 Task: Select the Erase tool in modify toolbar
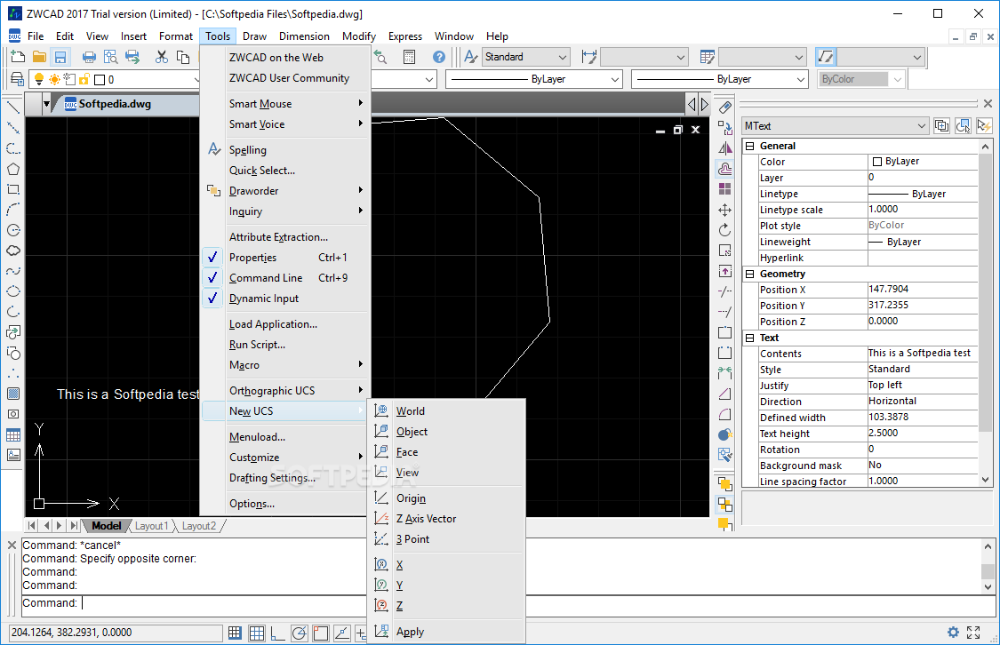click(725, 107)
